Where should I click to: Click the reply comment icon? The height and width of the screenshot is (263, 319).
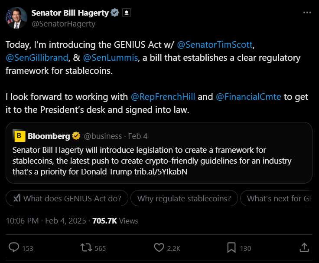point(14,247)
